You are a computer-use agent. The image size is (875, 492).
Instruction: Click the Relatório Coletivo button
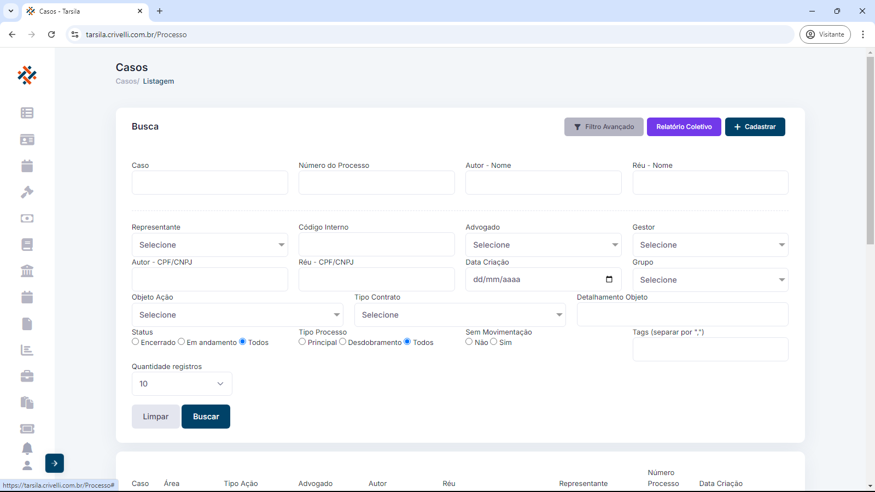(684, 127)
